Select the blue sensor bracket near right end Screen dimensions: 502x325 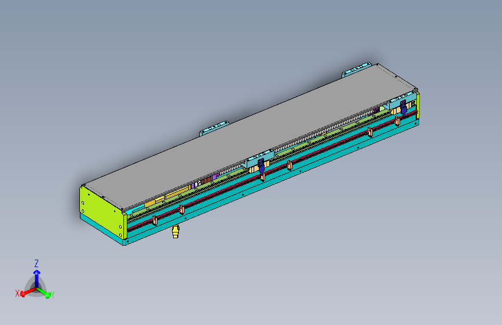(x=404, y=108)
